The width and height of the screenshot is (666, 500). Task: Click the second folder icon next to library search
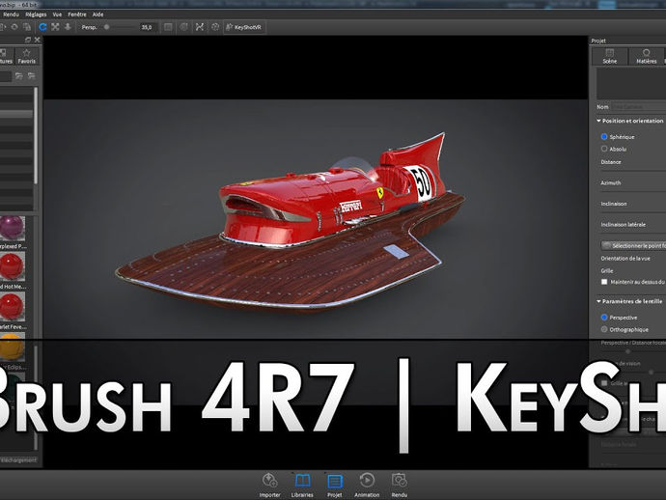tap(32, 76)
